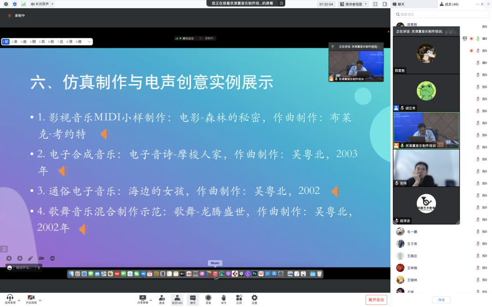Image resolution: width=492 pixels, height=307 pixels.
Task: Toggle microphone via 选择音频 headphone button
Action: point(10,299)
